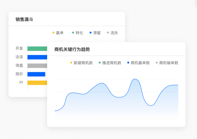Image resolution: width=197 pixels, height=139 pixels.
Task: Toggle the 流失 legend item
Action: coord(112,33)
